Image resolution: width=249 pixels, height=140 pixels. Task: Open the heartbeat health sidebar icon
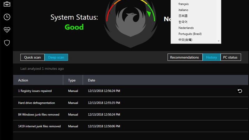(x=7, y=30)
